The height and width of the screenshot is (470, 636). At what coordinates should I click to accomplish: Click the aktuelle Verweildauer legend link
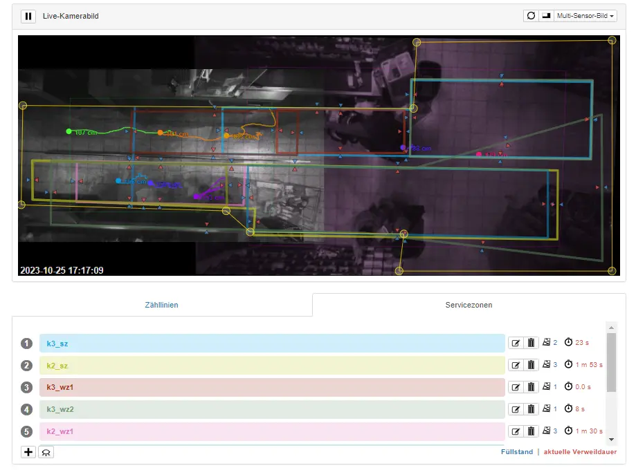[x=580, y=452]
